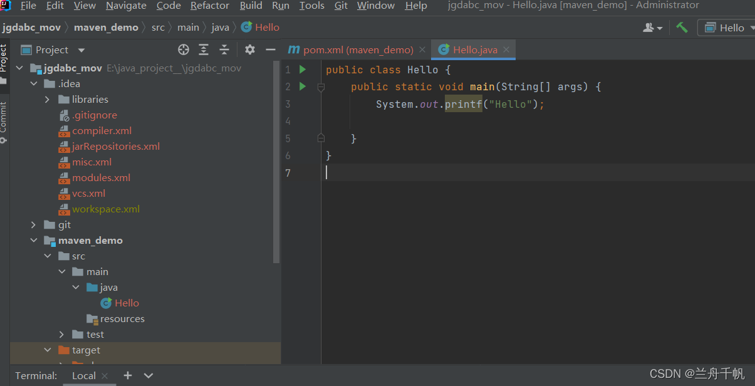Screen dimensions: 755x386
Task: Run class Hello from line 1 gutter
Action: (x=303, y=70)
